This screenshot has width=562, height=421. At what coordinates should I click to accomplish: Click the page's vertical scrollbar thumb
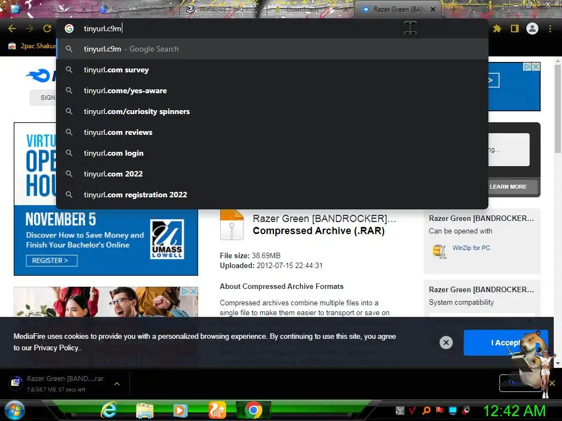tap(558, 109)
